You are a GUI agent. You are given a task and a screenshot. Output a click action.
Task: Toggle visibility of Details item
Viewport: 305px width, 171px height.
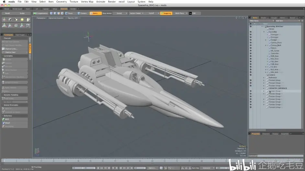[251, 48]
